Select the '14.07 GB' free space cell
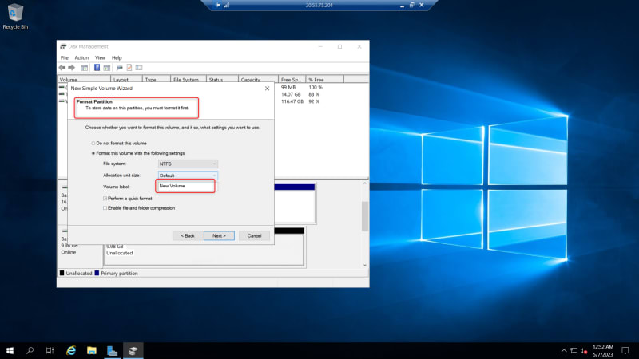Screen dimensions: 639x359 click(291, 94)
